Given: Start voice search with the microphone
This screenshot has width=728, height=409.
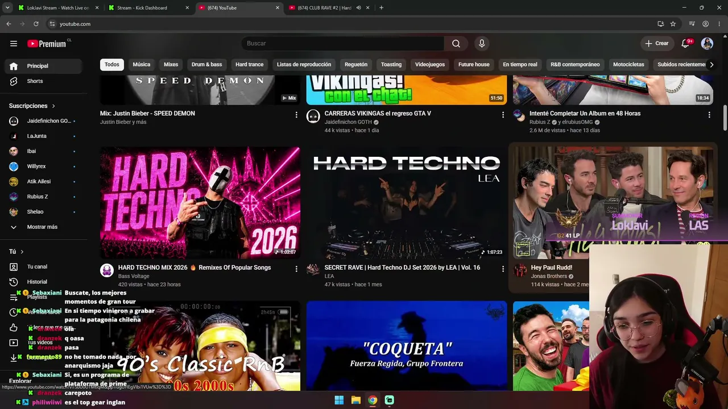Looking at the screenshot, I should click(482, 44).
